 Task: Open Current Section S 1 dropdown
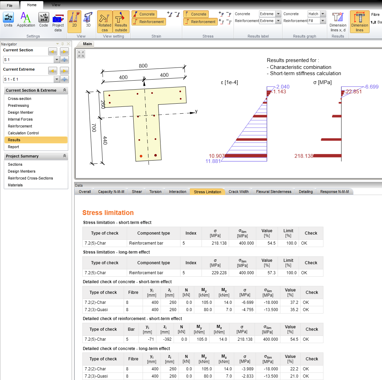56,60
